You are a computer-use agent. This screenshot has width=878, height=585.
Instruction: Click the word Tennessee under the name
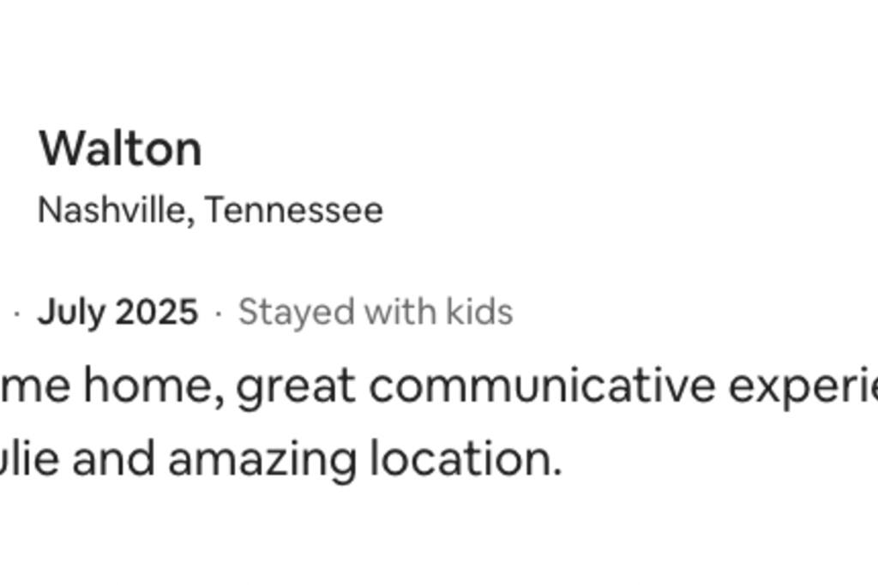293,210
